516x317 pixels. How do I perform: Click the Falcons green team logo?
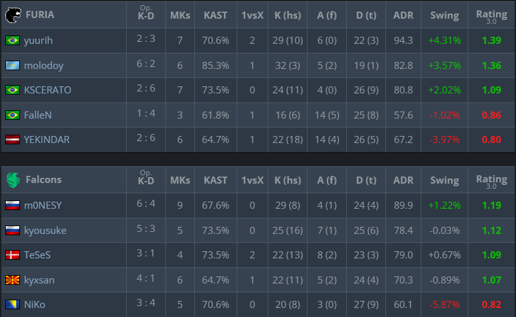[x=12, y=180]
